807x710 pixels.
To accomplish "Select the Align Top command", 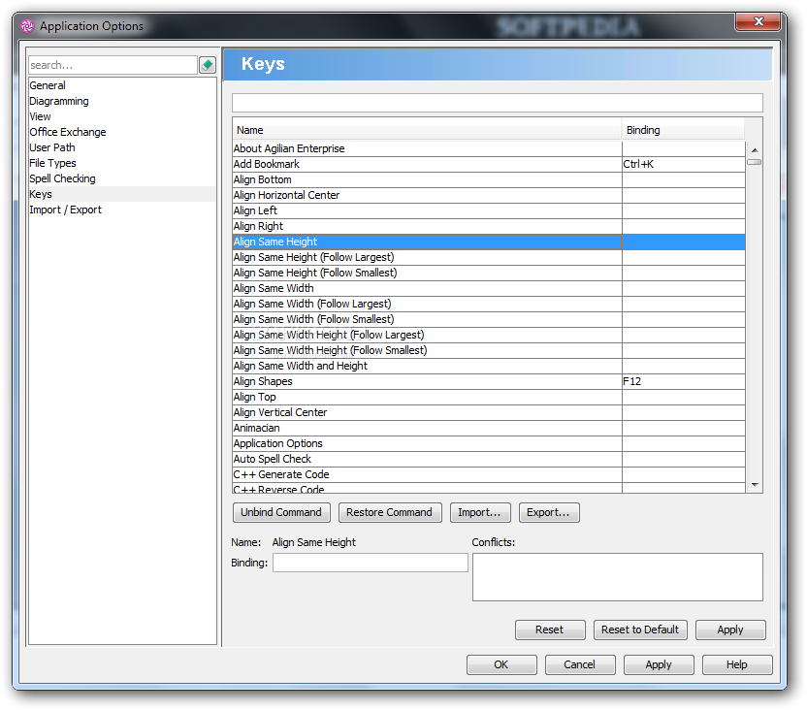I will point(489,397).
